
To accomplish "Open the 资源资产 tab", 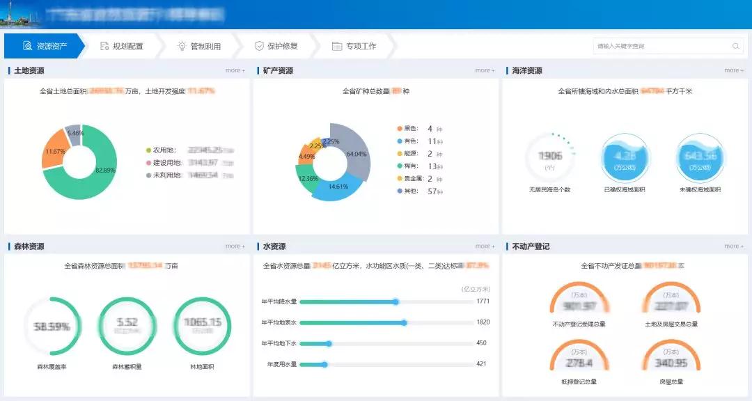I will tap(45, 46).
